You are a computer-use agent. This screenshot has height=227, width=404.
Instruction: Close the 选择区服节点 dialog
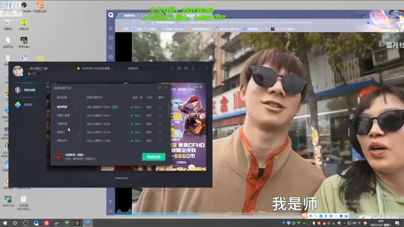(x=166, y=88)
